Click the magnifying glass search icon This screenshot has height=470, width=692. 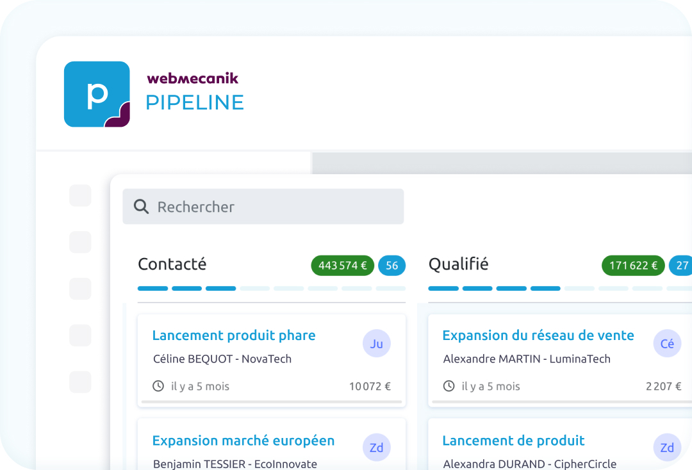tap(141, 206)
